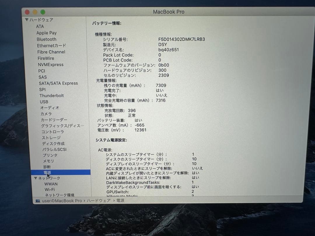Open the Ethernetカード section
Viewport: 315px width, 236px height.
point(51,45)
